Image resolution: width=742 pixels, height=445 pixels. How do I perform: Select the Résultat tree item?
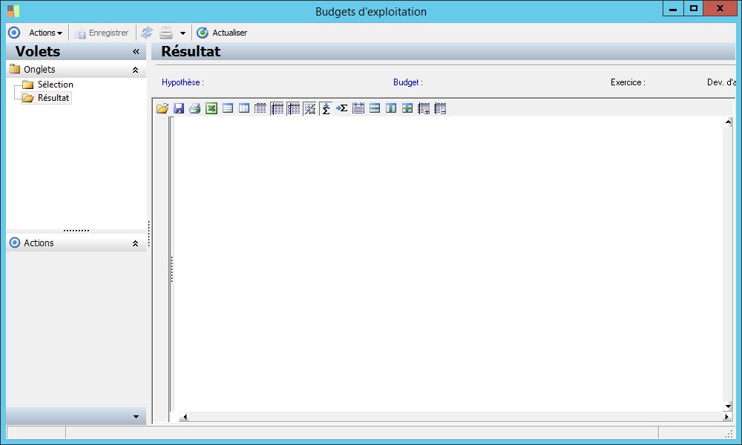53,98
